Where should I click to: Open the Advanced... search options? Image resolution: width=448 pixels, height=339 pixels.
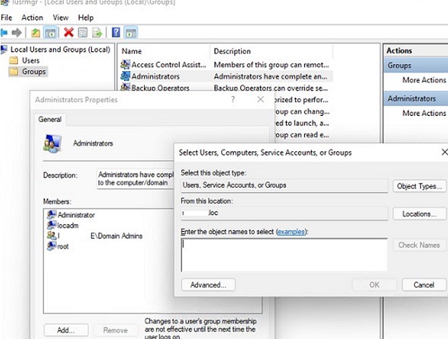coord(208,284)
